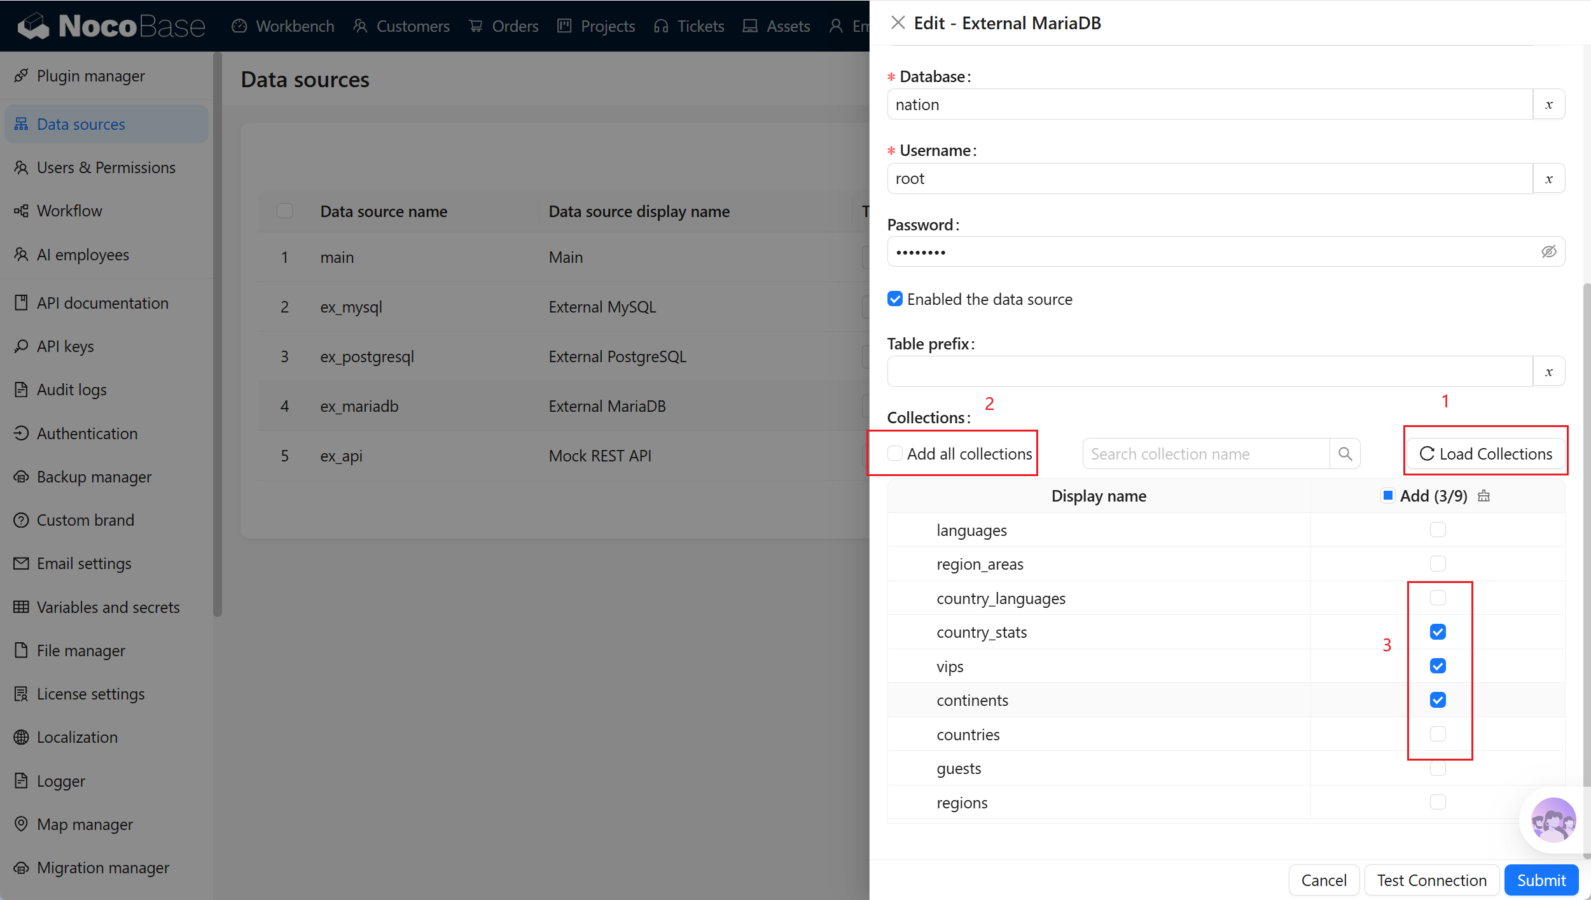The width and height of the screenshot is (1591, 900).
Task: Click the icon next to Add (3/9) header
Action: pos(1484,496)
